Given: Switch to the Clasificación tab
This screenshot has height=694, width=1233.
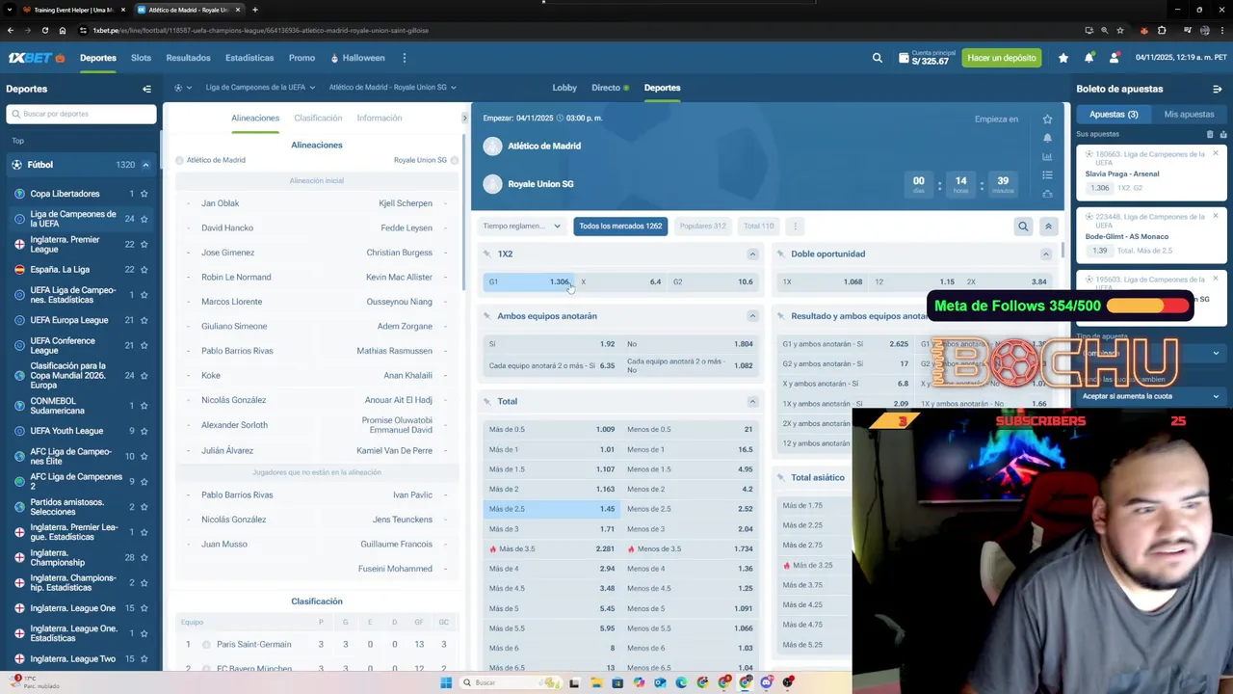Looking at the screenshot, I should [318, 118].
